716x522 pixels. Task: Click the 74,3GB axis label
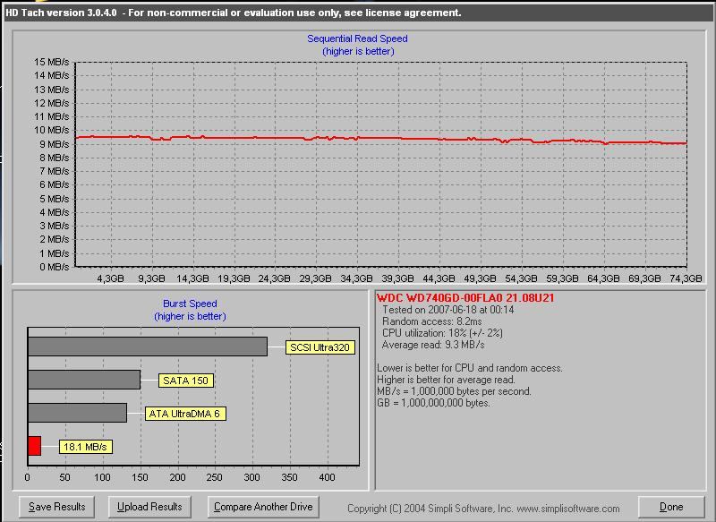[686, 278]
